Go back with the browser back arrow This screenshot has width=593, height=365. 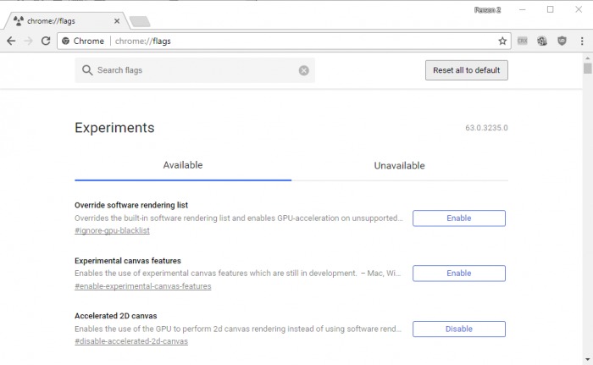pyautogui.click(x=11, y=41)
